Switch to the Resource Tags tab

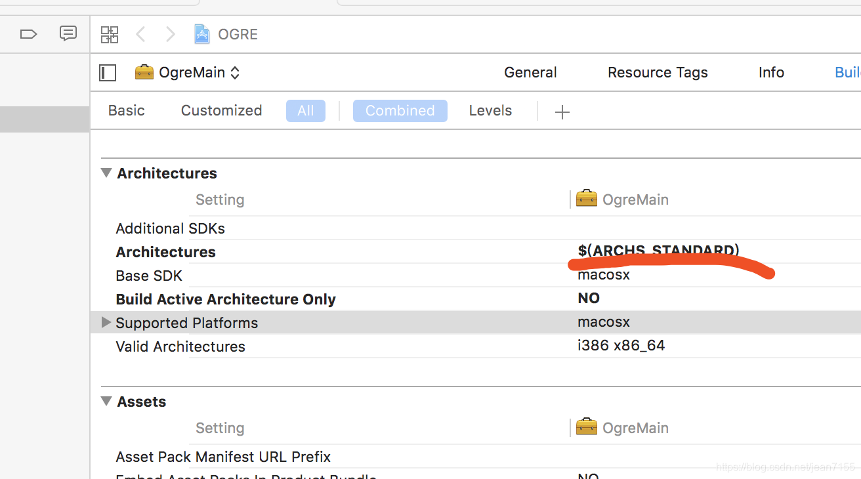tap(658, 73)
